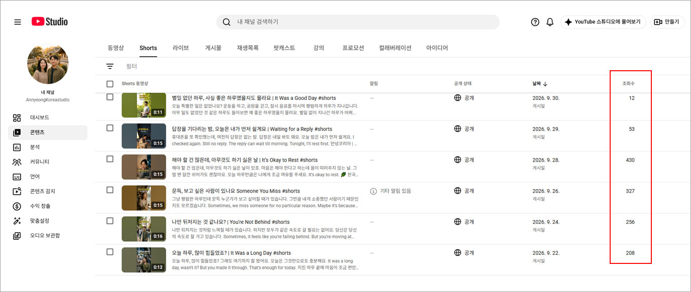The width and height of the screenshot is (691, 292).
Task: Open the Waiting for a Reply thumbnail
Action: coord(144,136)
